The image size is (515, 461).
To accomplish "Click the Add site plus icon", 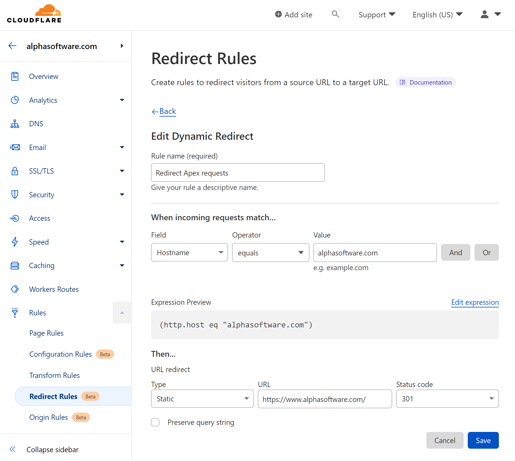I will 278,14.
